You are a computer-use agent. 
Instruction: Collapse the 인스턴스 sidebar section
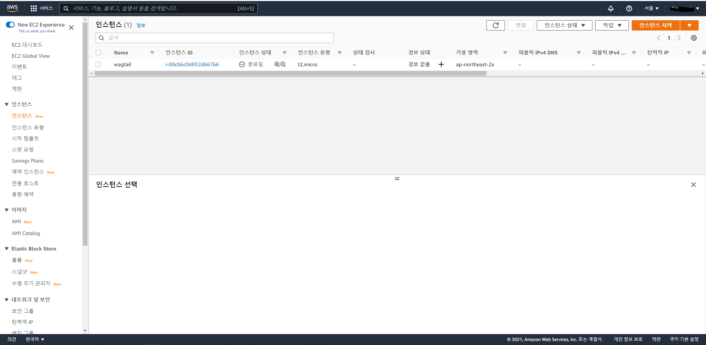click(7, 104)
